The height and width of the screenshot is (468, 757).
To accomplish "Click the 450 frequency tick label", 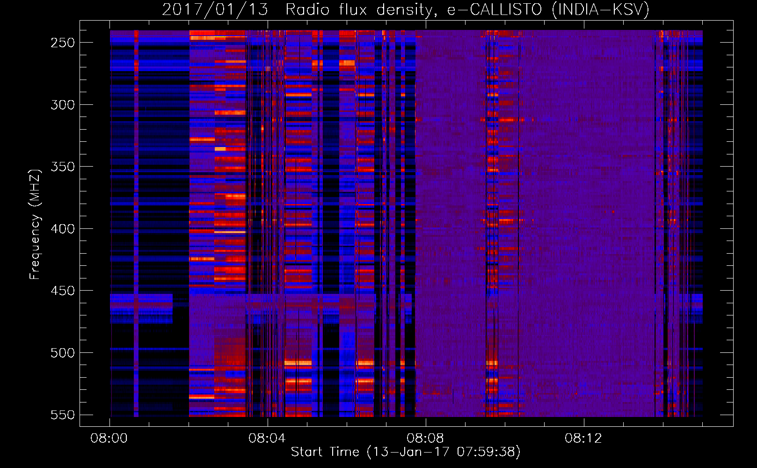I will tap(63, 291).
